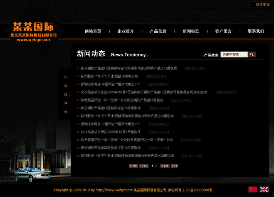This screenshot has width=274, height=197.
Task: Switch site to Chinese via China flag
Action: [253, 190]
